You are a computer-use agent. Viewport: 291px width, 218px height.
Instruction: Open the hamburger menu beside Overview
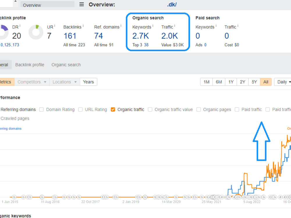tap(81, 4)
